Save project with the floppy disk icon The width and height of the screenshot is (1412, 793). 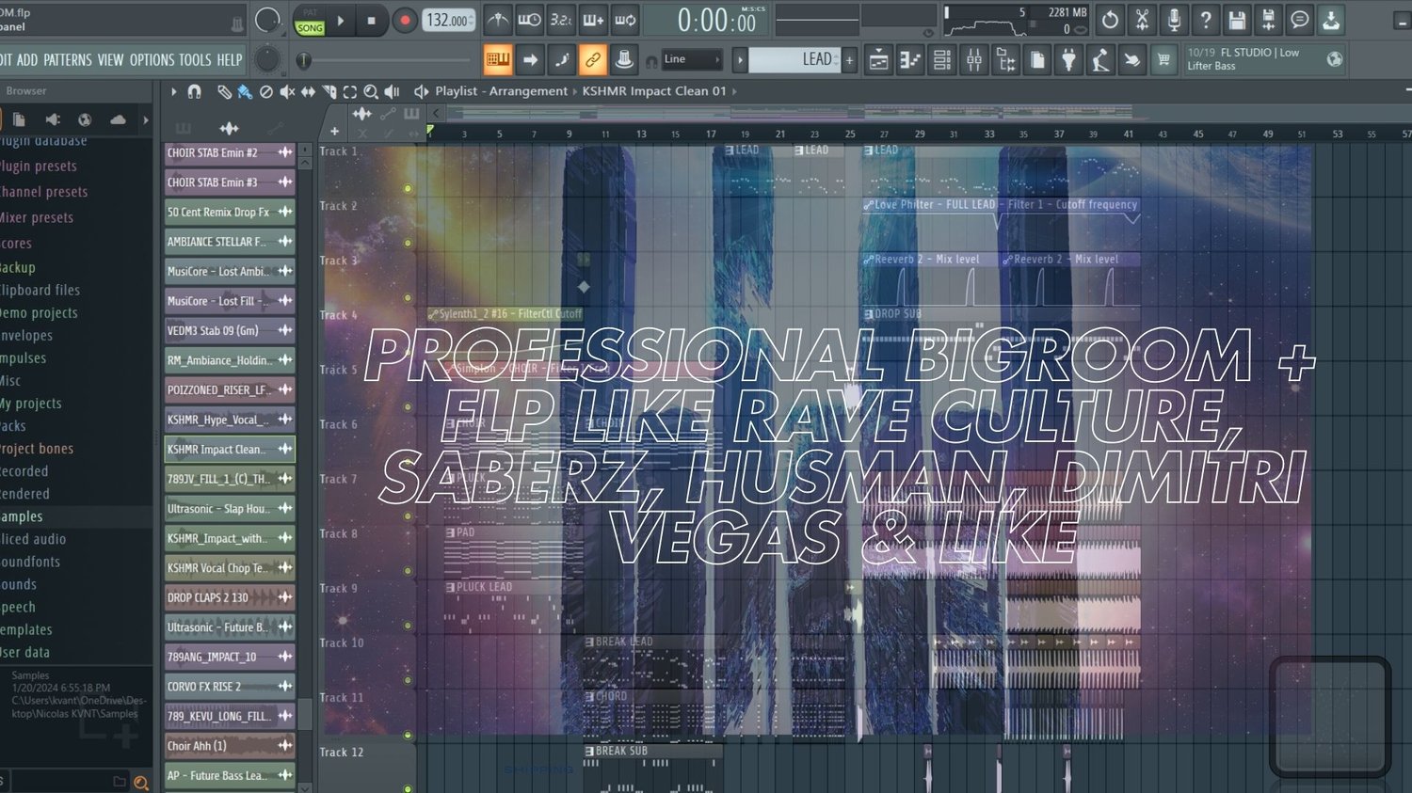point(1238,20)
